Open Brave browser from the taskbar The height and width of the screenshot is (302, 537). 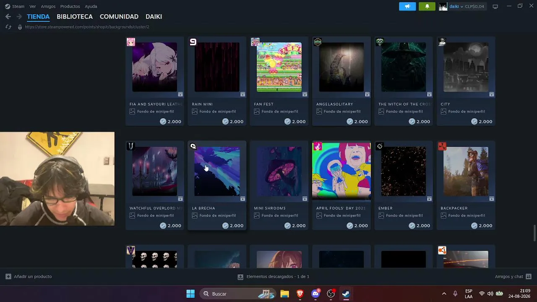300,294
